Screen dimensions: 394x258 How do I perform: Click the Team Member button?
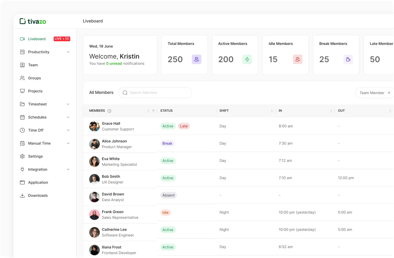point(374,93)
